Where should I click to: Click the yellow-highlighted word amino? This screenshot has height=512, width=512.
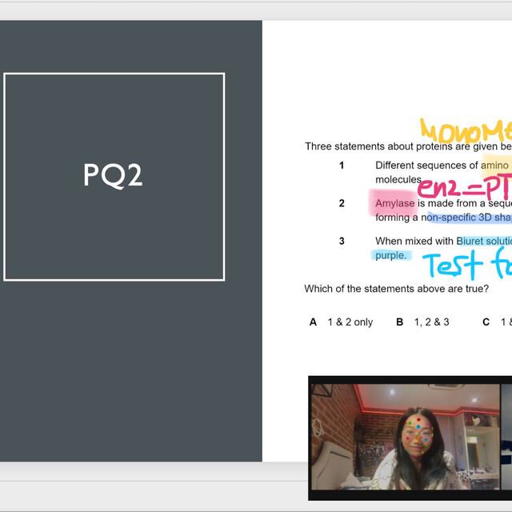click(495, 166)
